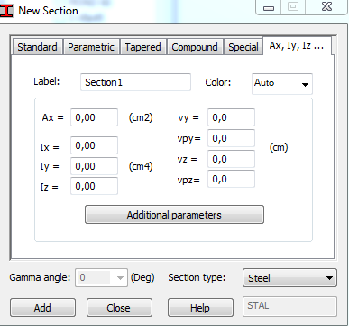
Task: Go to the Compound tab
Action: (195, 47)
